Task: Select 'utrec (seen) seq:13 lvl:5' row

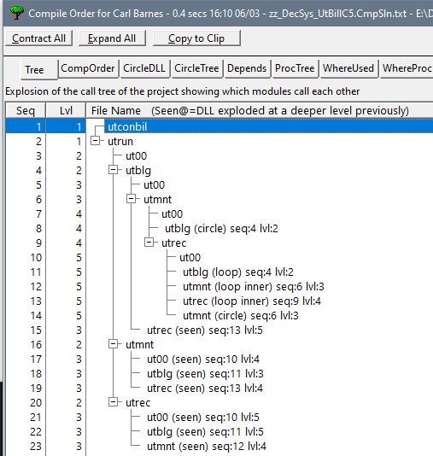Action: (x=205, y=330)
